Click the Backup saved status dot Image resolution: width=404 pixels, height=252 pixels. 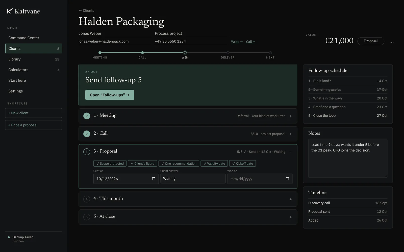coord(9,237)
